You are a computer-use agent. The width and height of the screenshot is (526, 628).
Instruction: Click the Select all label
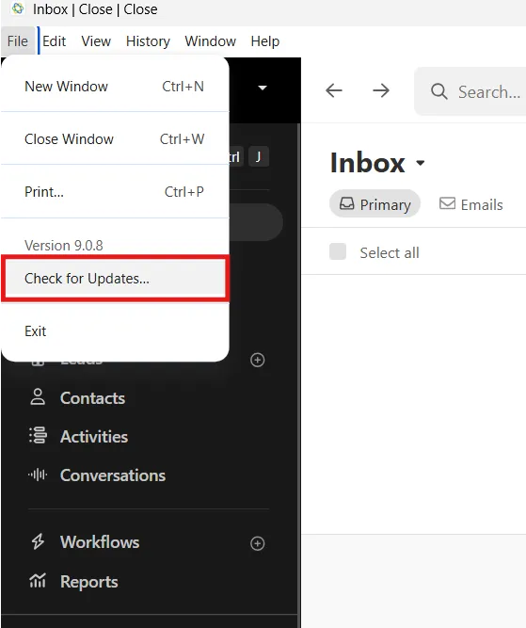(390, 252)
